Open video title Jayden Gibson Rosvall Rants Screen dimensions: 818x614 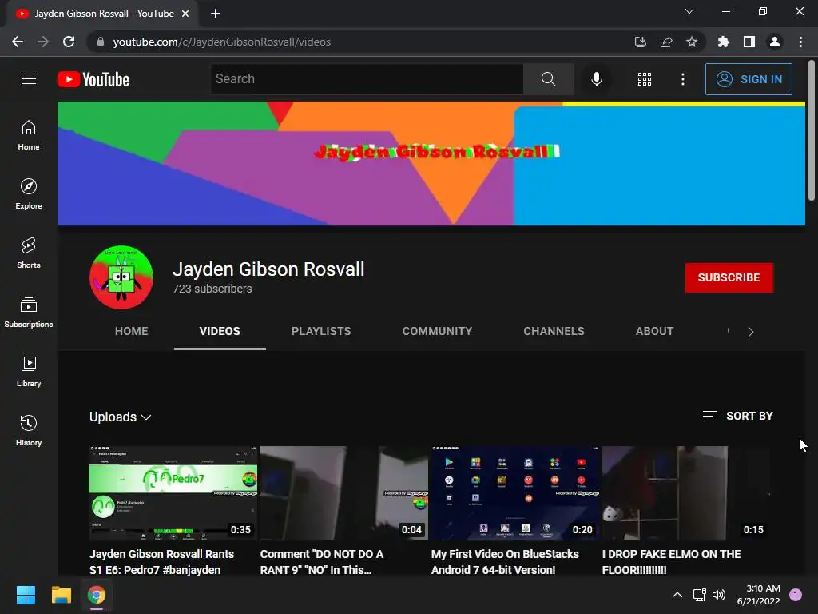click(x=161, y=562)
